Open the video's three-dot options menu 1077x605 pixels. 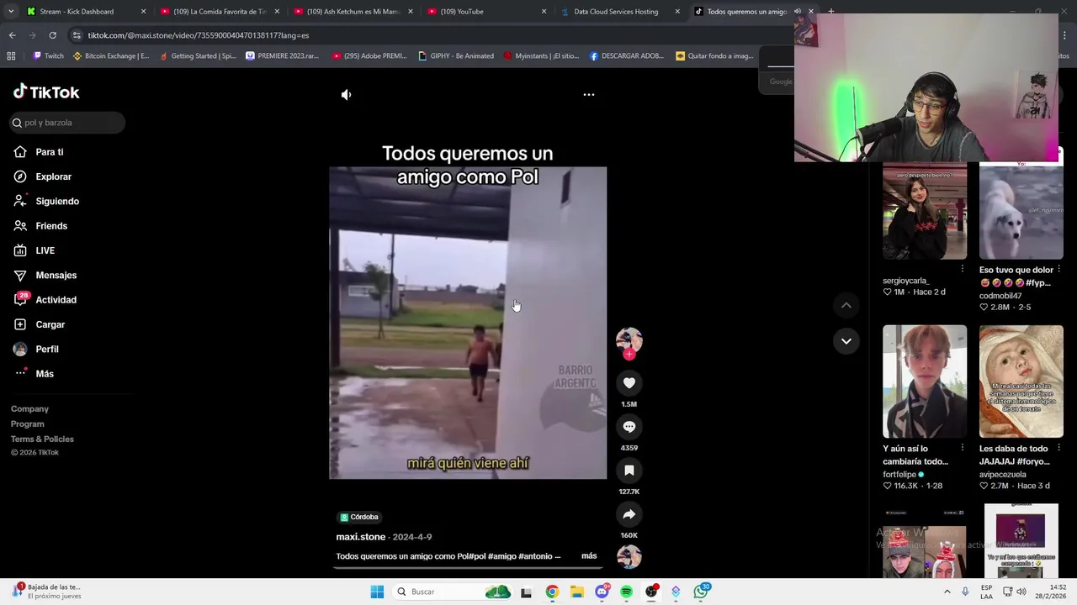589,95
